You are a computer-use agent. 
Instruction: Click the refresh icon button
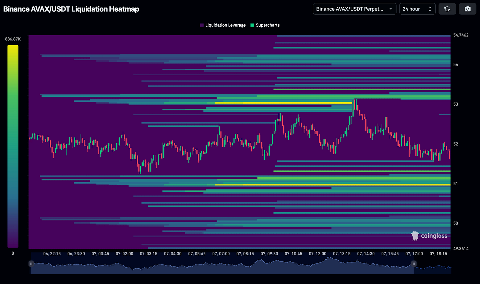click(447, 9)
